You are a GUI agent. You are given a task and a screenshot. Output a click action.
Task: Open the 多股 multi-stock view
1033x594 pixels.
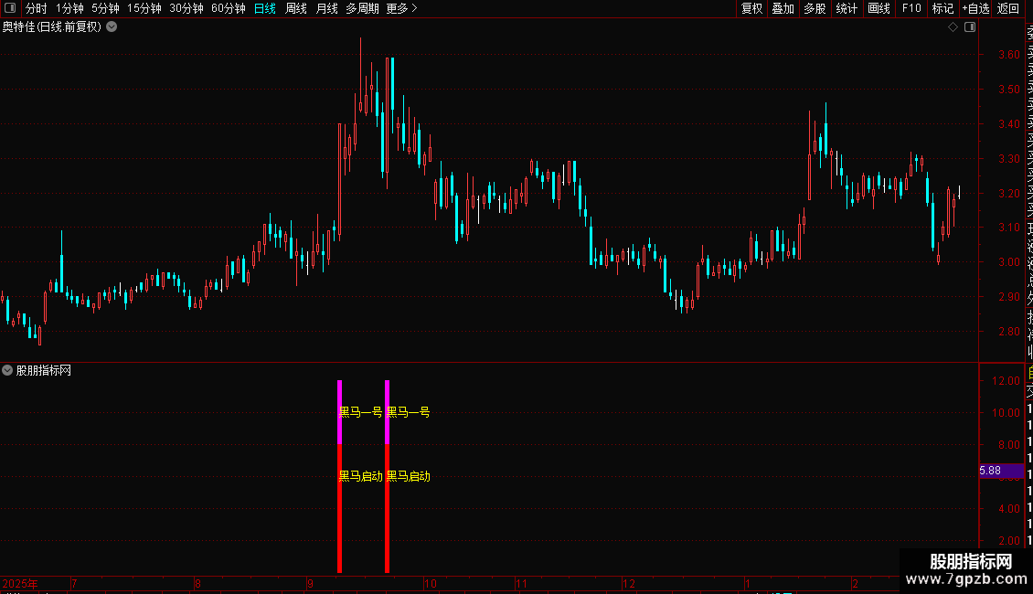pyautogui.click(x=815, y=8)
